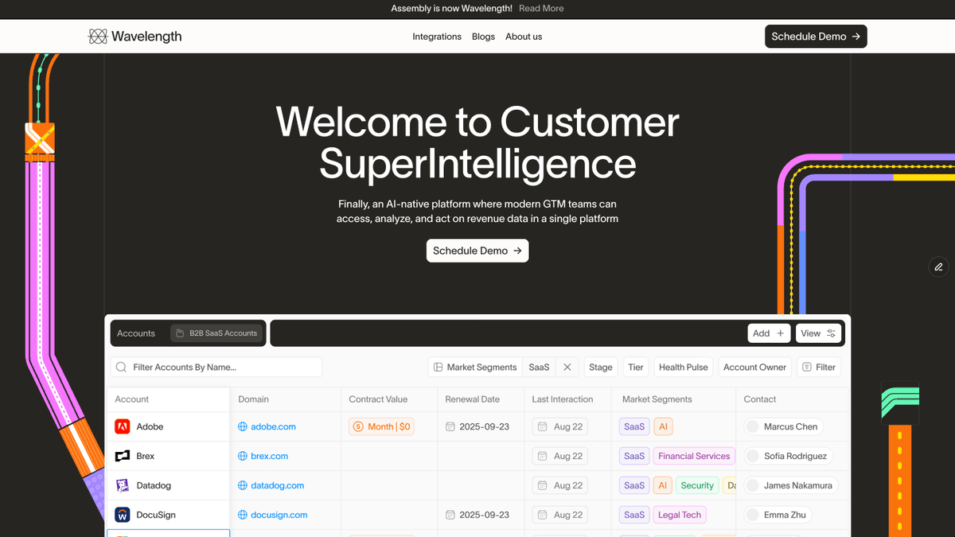Viewport: 955px width, 537px height.
Task: Click the table icon beside Market Segments filter
Action: (438, 368)
